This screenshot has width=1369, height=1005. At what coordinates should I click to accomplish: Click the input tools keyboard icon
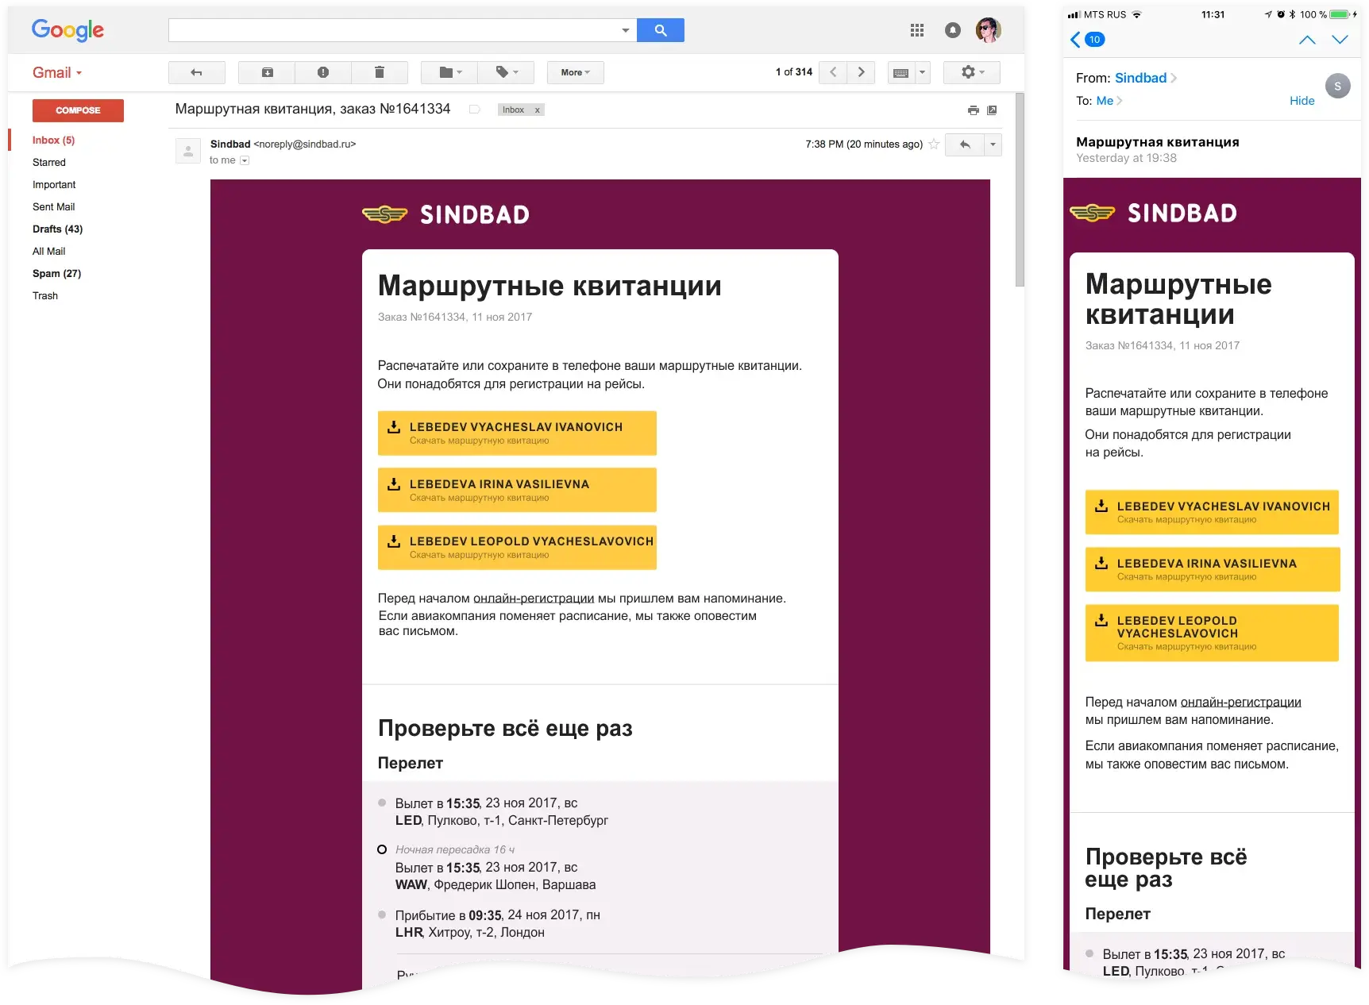901,72
